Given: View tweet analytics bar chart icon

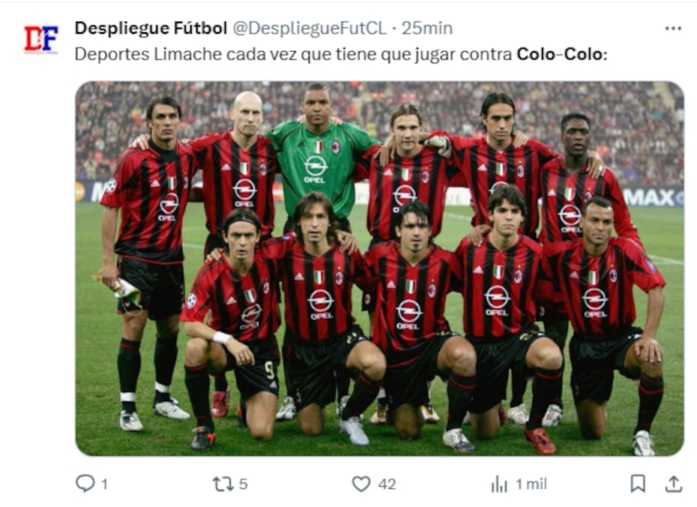Looking at the screenshot, I should [x=499, y=484].
